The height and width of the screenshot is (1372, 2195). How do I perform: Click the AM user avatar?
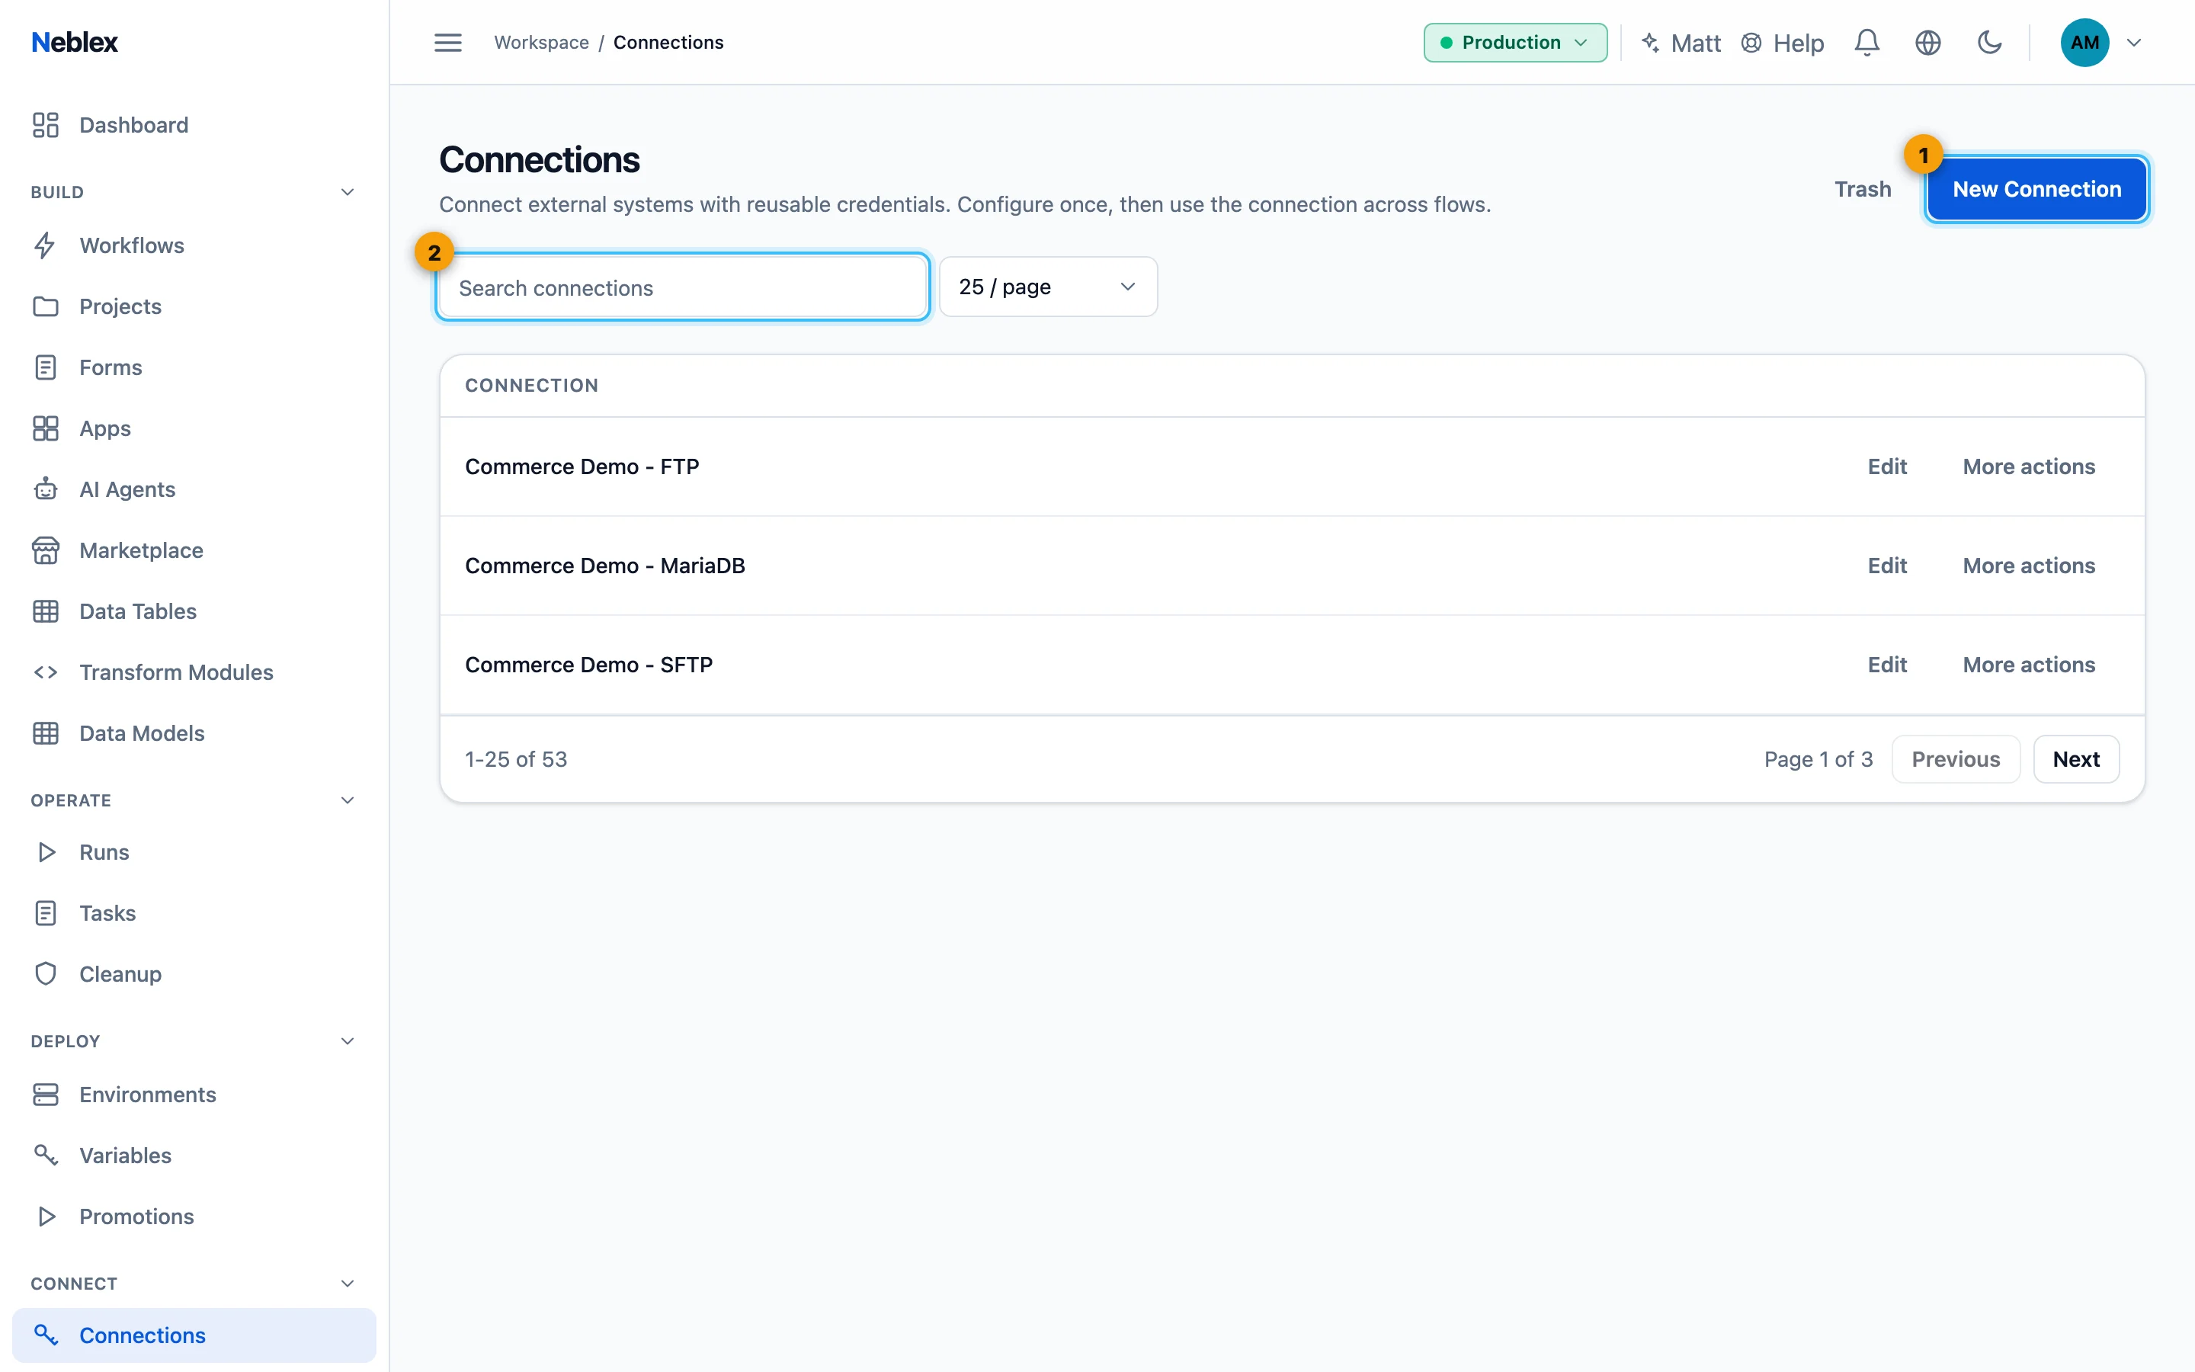2084,43
